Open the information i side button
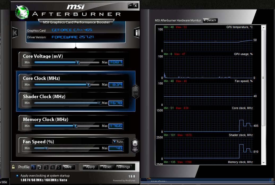 (137, 33)
